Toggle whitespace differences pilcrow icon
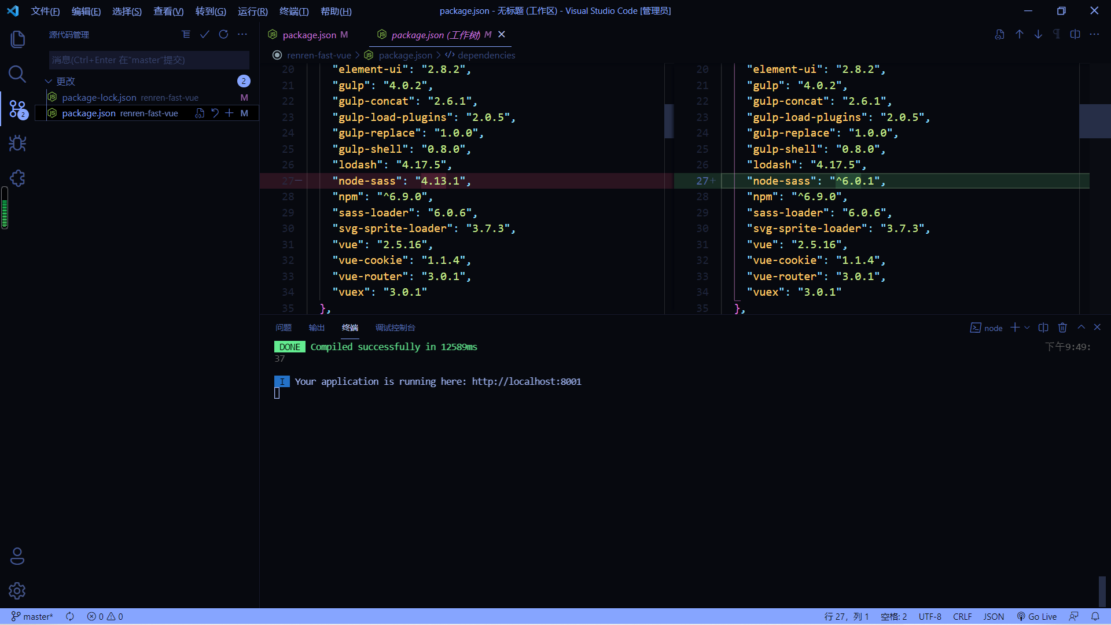This screenshot has height=625, width=1111. 1057,35
